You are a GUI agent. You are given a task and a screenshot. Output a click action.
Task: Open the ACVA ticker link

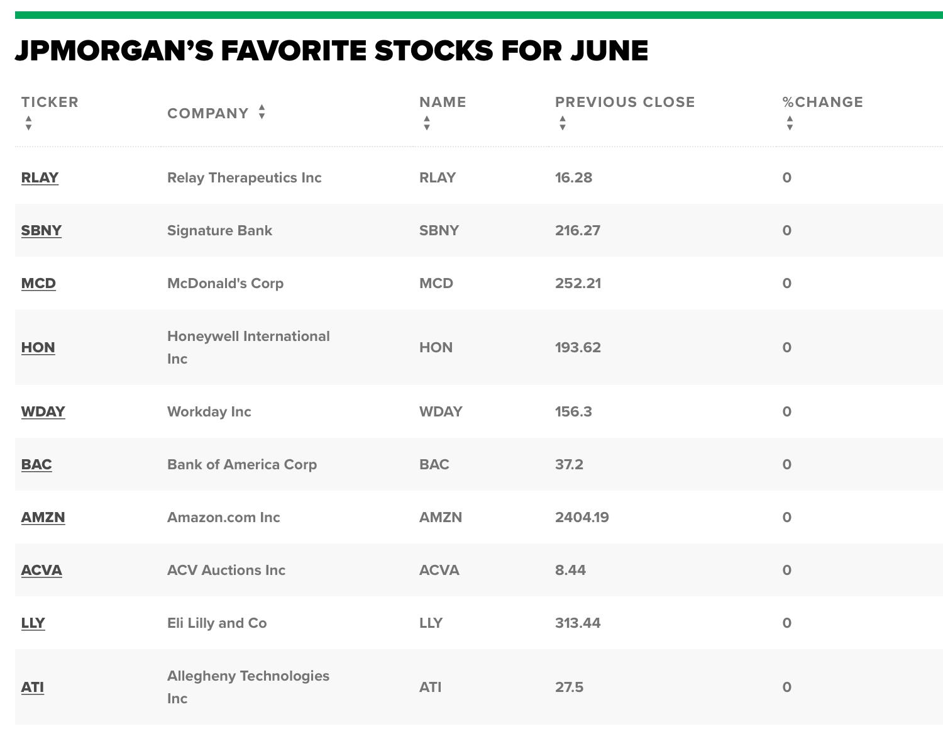[41, 570]
